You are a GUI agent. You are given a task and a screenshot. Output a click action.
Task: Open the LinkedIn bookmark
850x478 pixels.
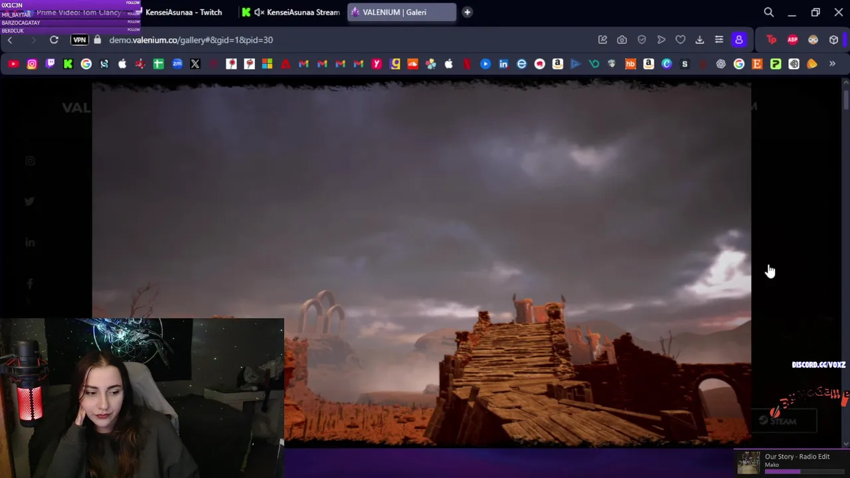tap(503, 64)
